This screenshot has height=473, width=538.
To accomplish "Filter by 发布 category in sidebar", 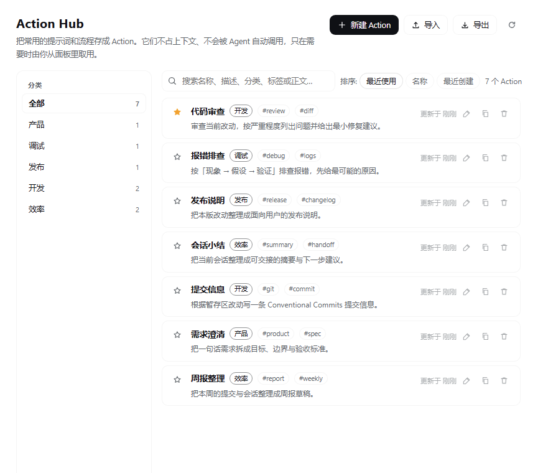I will pos(84,167).
